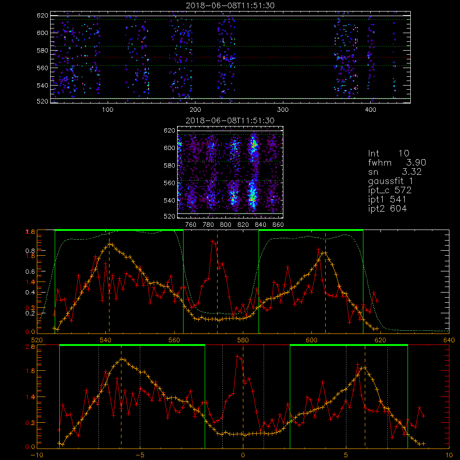The image size is (460, 460).
Task: Click the 820 tick label under middle image
Action: [x=243, y=225]
